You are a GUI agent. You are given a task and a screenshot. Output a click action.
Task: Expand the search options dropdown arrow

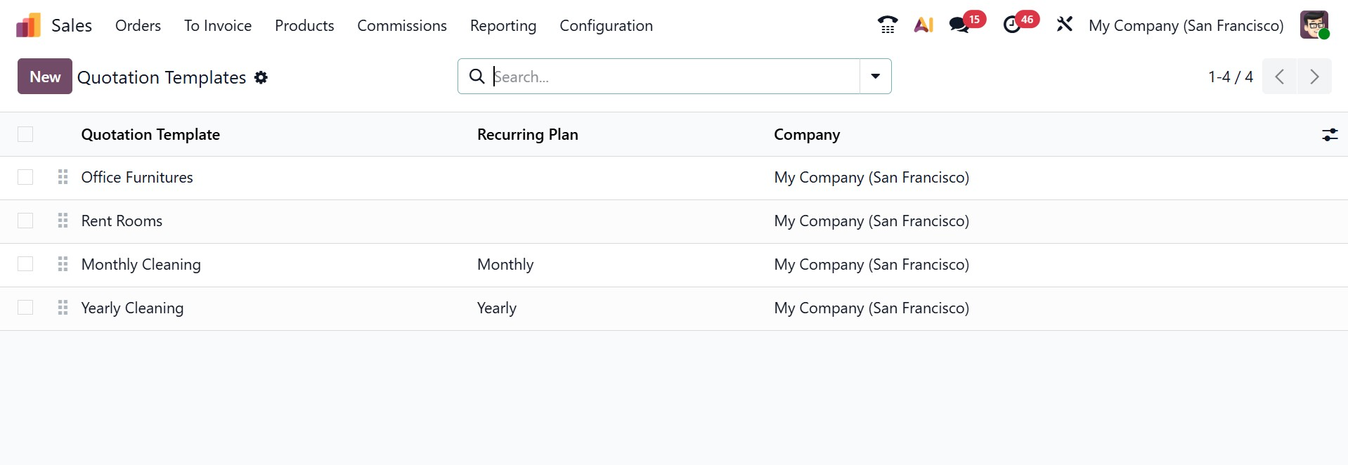coord(875,77)
